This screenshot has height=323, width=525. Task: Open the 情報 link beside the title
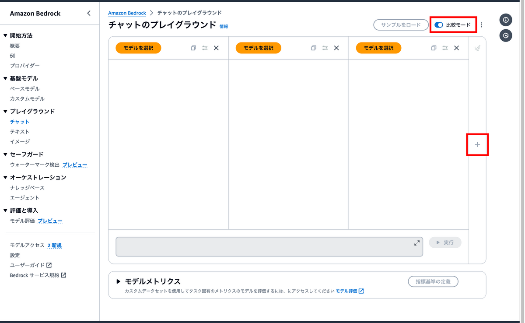[224, 27]
